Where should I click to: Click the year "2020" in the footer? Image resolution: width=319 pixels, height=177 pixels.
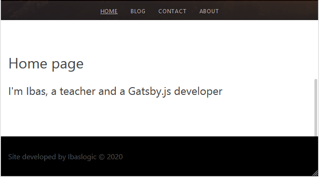pos(115,157)
